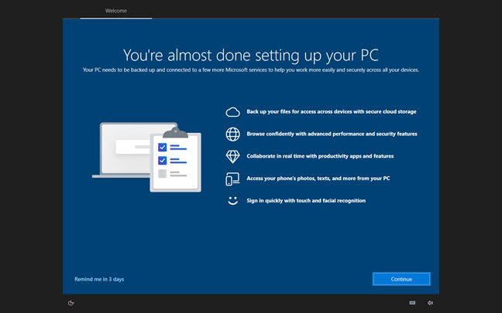The width and height of the screenshot is (502, 313).
Task: Open the Ease of Access icon
Action: (x=71, y=303)
